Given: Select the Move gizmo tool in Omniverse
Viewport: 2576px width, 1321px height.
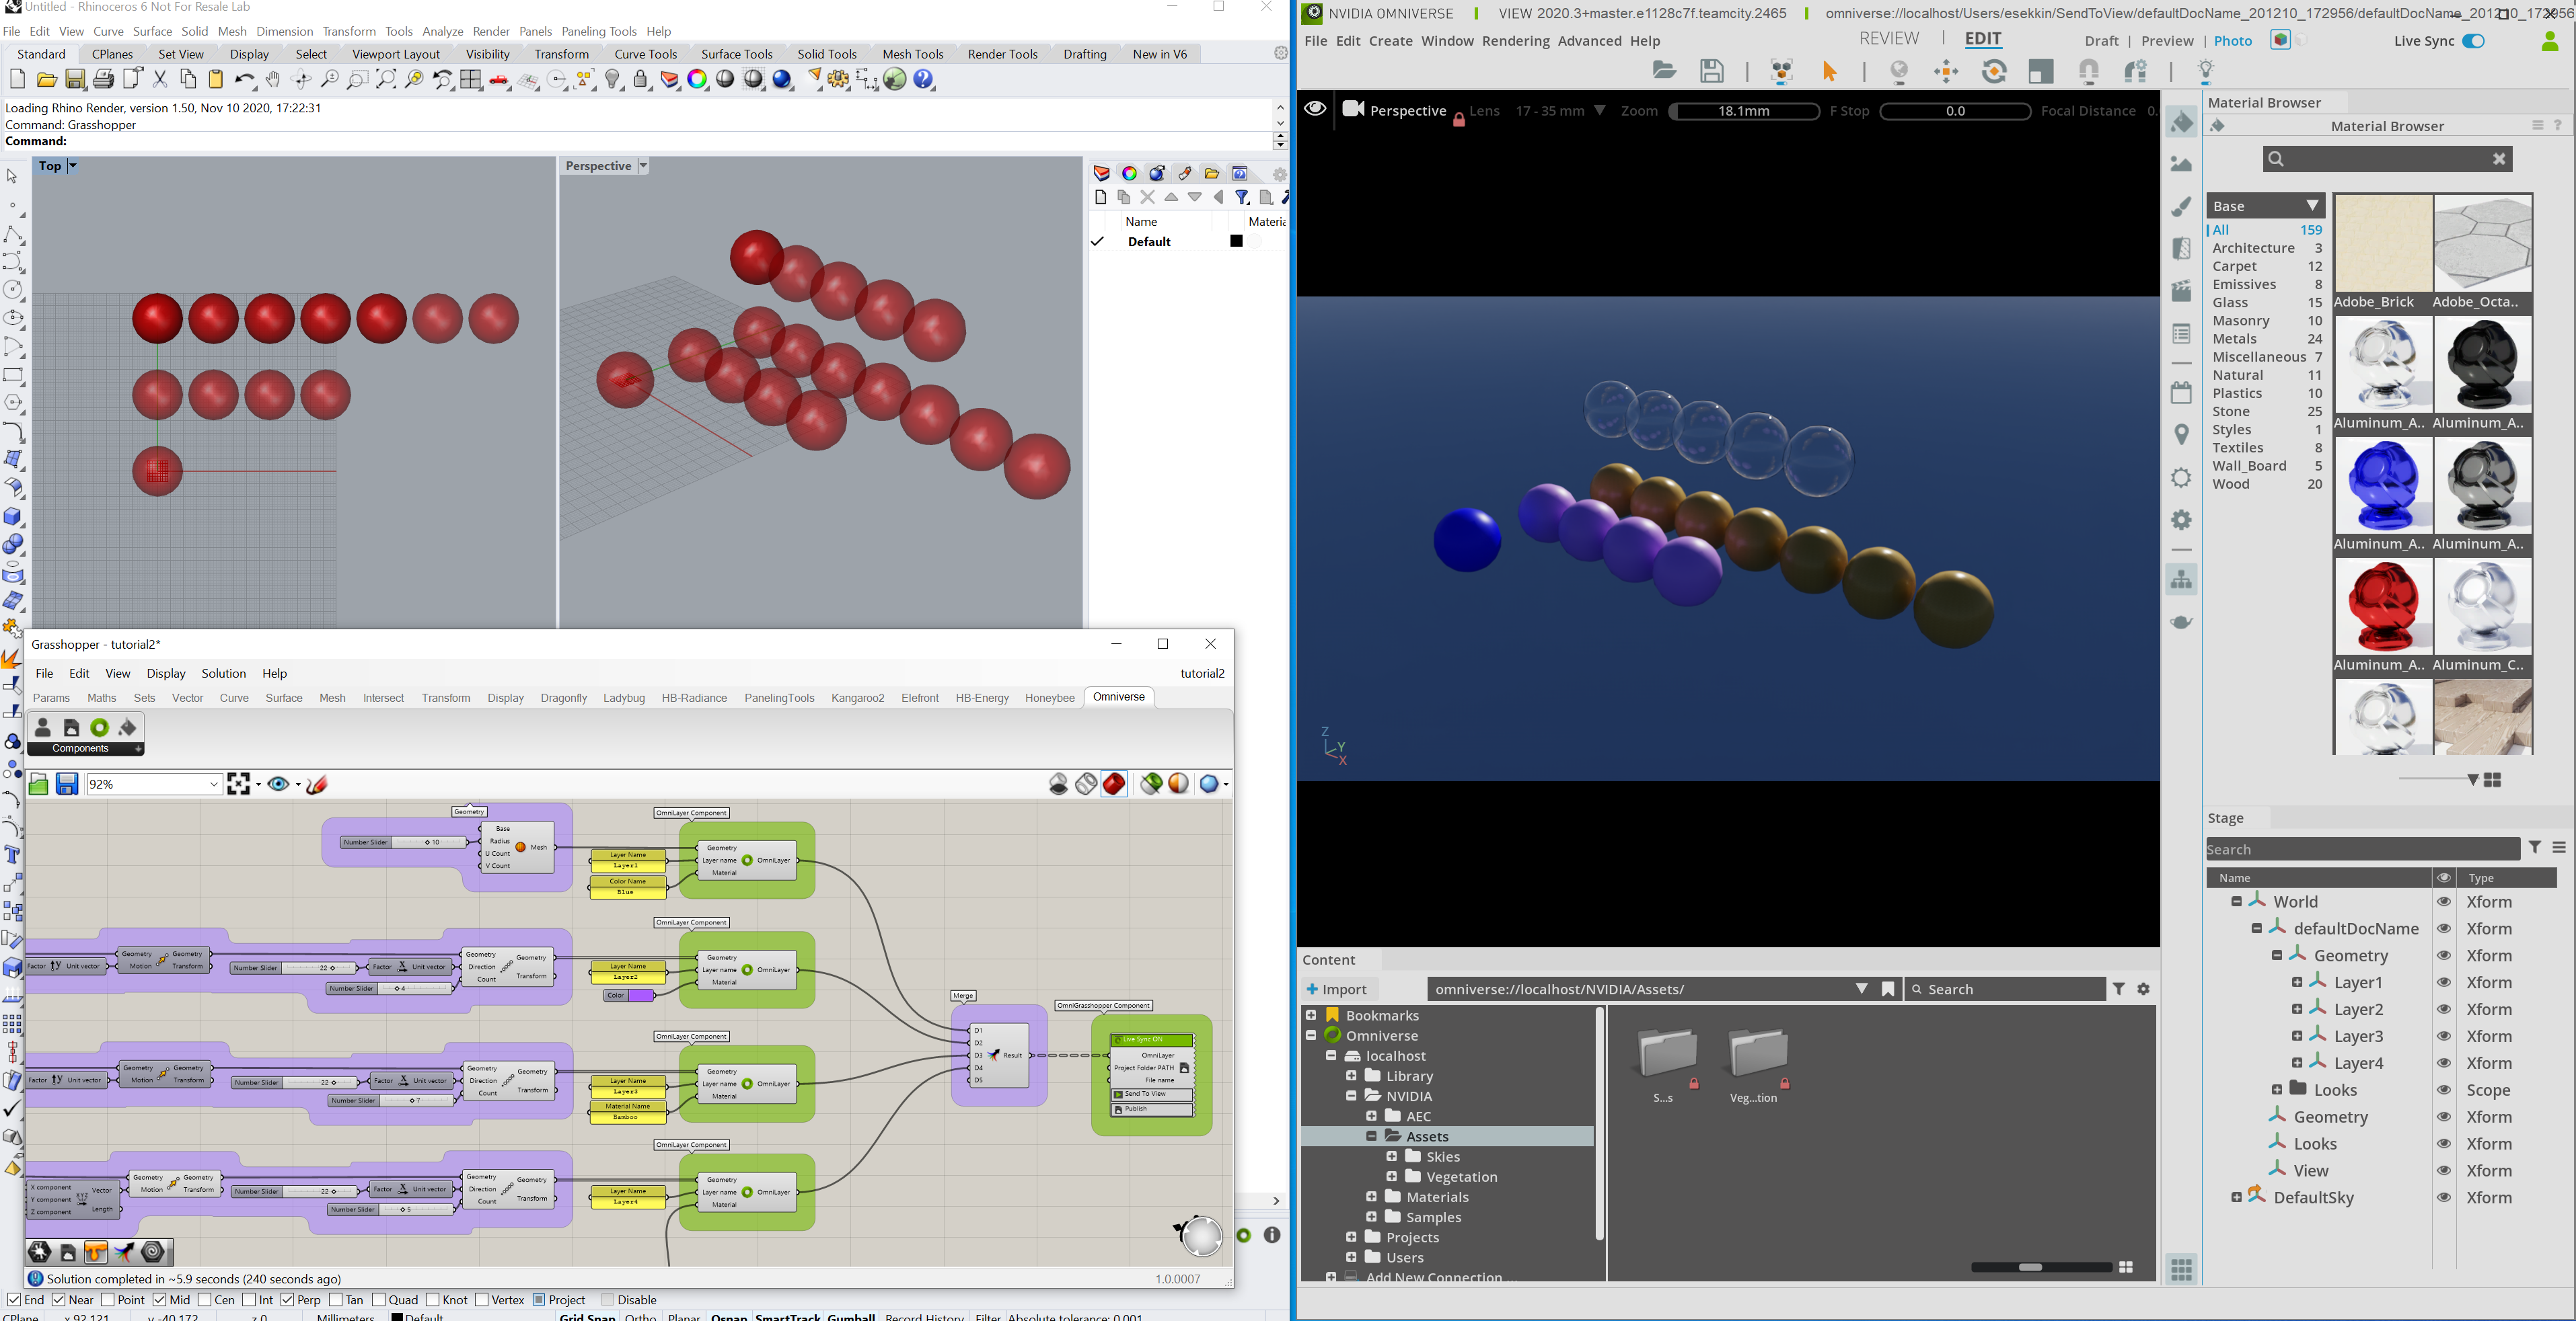Looking at the screenshot, I should click(1947, 72).
